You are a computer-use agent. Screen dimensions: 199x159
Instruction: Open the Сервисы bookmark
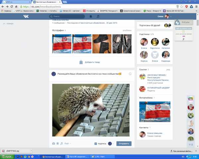(6, 11)
